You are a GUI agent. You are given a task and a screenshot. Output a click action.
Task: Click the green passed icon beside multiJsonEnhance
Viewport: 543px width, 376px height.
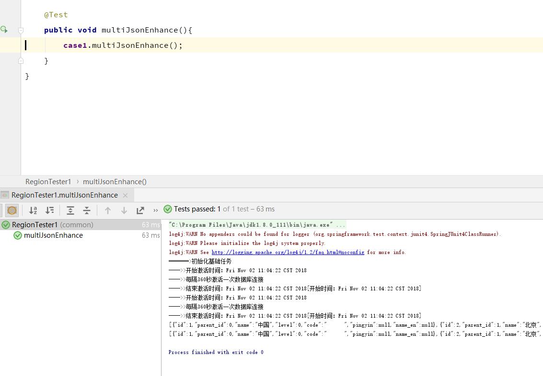coord(17,235)
